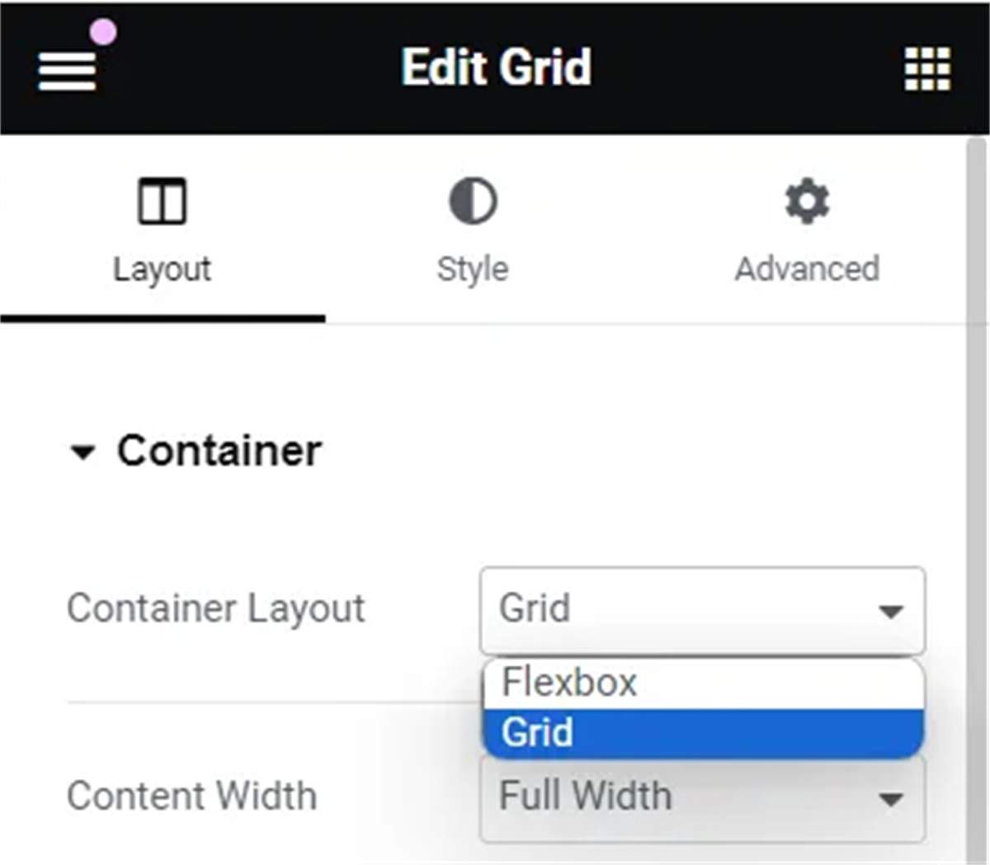Viewport: 990px width, 865px height.
Task: Select the highlighted Grid option
Action: (x=703, y=732)
